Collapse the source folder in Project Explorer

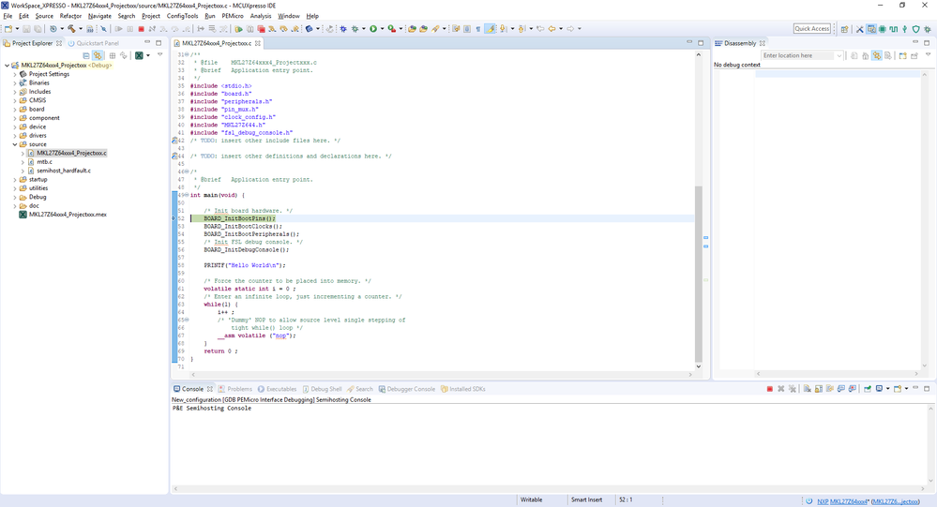(x=15, y=144)
